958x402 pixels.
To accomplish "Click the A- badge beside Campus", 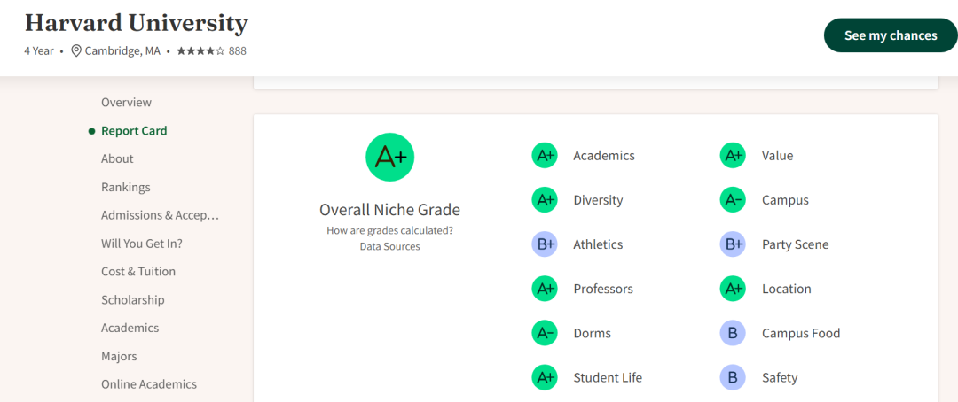I will [732, 200].
